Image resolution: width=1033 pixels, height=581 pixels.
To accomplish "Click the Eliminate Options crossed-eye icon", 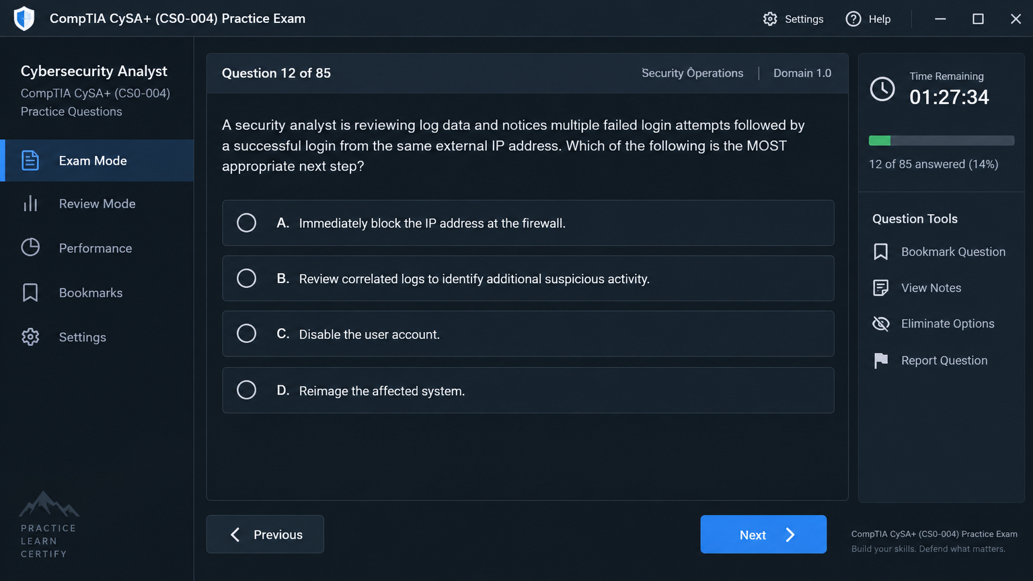I will 880,323.
